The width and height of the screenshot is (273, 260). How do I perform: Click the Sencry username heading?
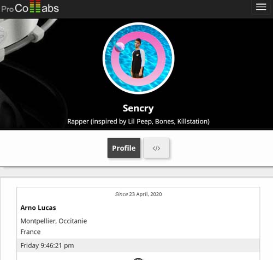click(138, 109)
